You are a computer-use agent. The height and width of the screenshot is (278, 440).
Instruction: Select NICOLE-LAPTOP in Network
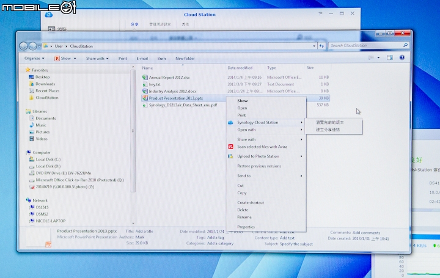pos(51,221)
